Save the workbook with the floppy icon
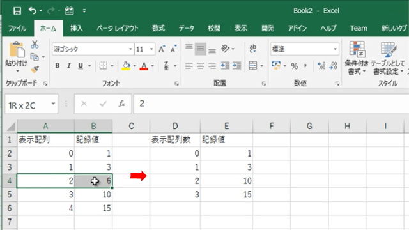409x230 pixels. point(17,11)
